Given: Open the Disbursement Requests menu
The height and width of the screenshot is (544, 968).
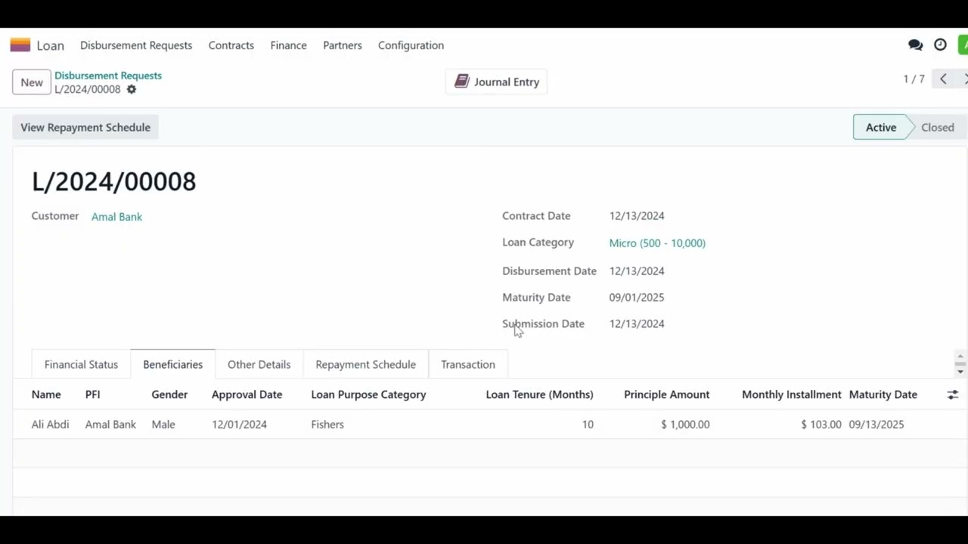Looking at the screenshot, I should pos(136,45).
